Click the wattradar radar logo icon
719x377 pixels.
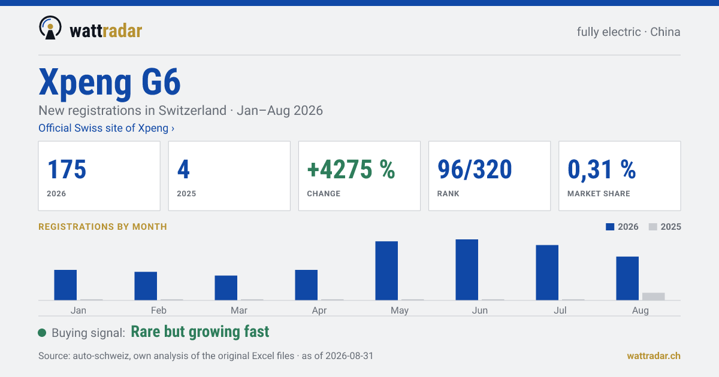50,28
